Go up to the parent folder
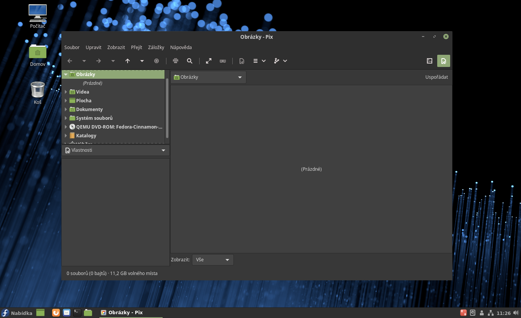The width and height of the screenshot is (521, 318). coord(128,61)
